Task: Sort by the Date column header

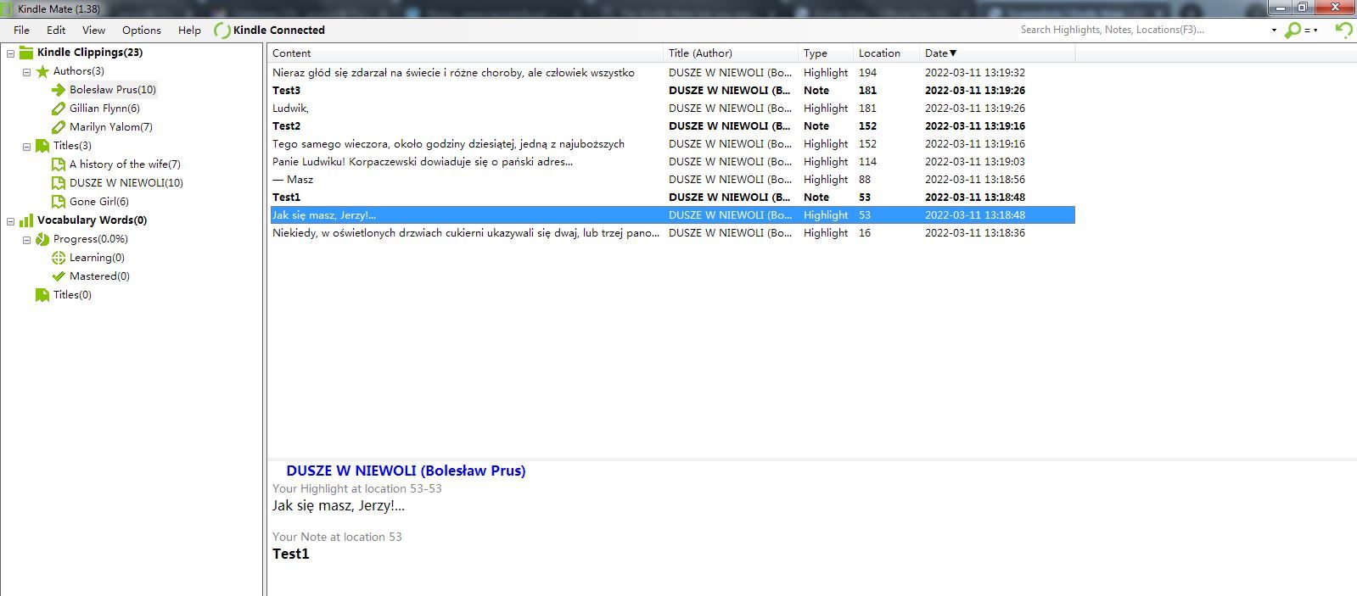Action: (x=997, y=53)
